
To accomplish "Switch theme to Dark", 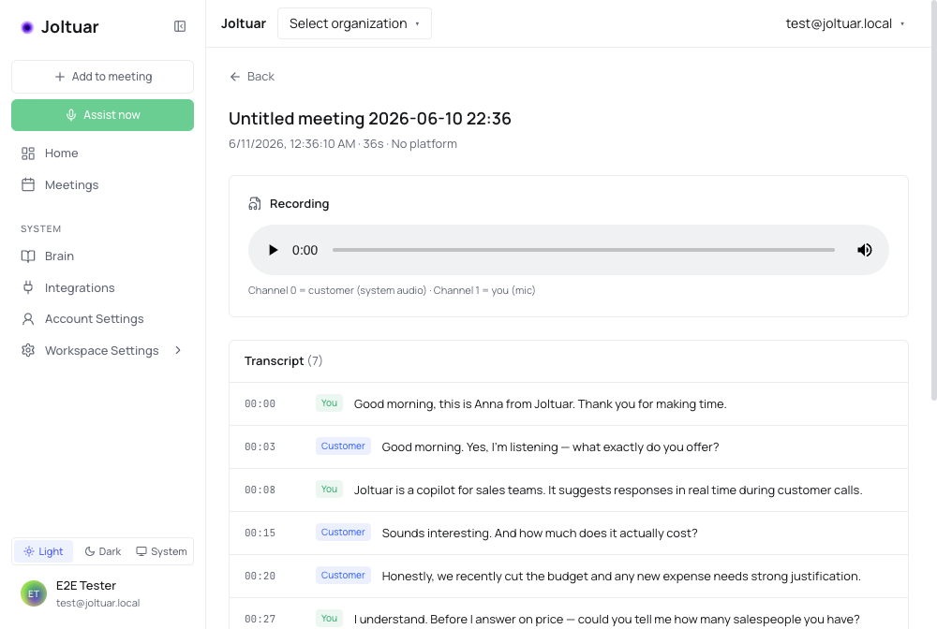I will 103,551.
